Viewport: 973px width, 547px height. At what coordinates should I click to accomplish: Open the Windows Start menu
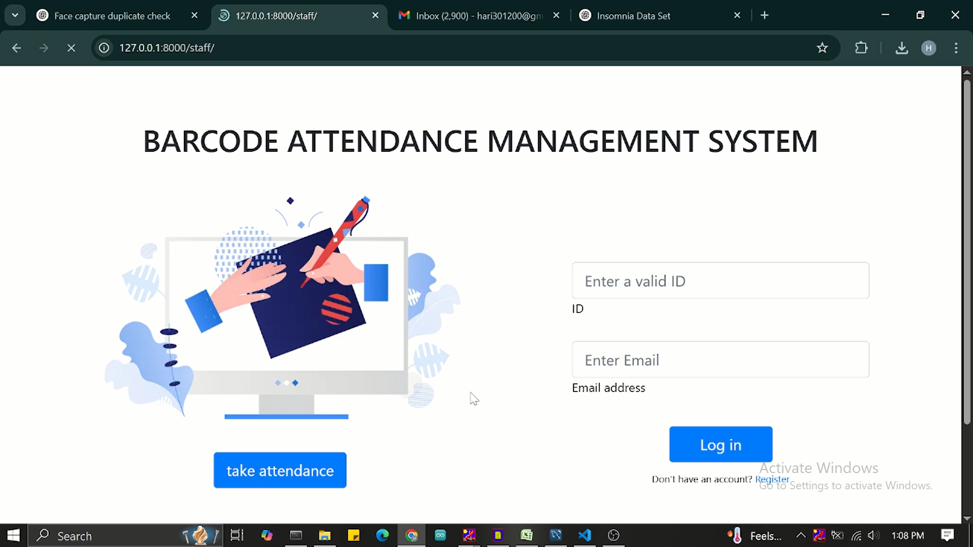click(13, 535)
